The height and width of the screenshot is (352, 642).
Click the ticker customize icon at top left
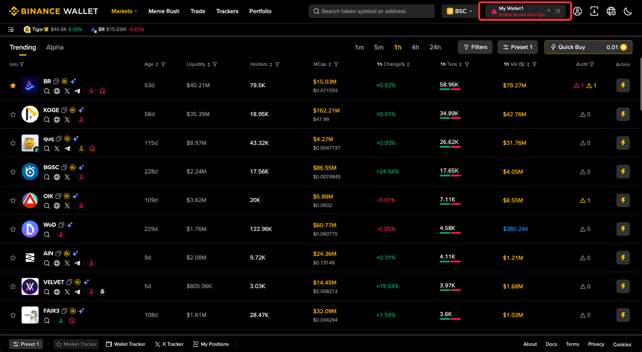[11, 29]
